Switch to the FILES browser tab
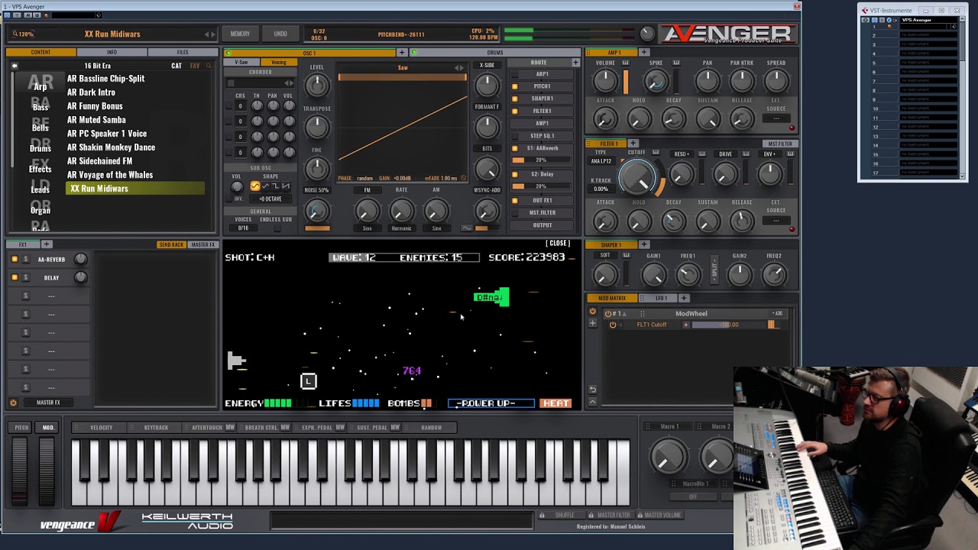The width and height of the screenshot is (978, 550). (183, 52)
